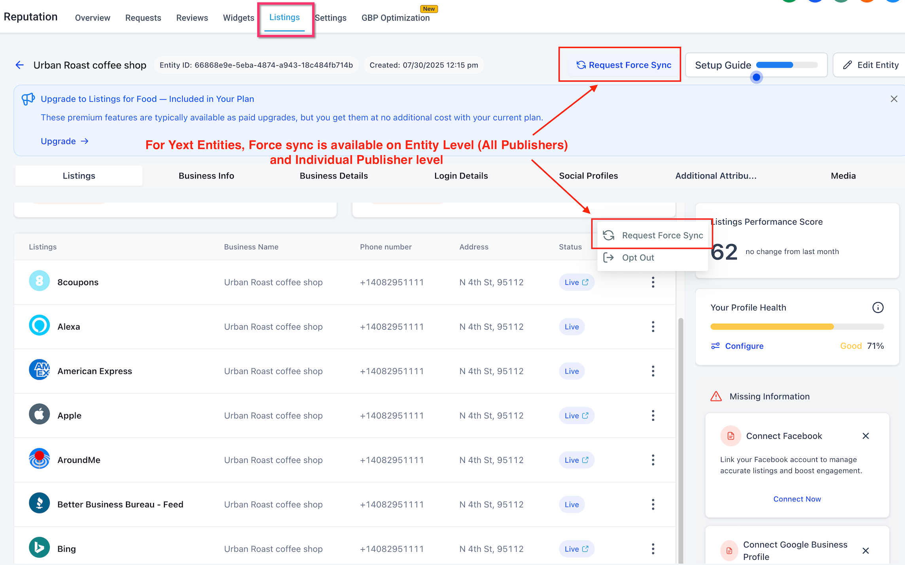Click the Bing publisher logo

pos(39,548)
